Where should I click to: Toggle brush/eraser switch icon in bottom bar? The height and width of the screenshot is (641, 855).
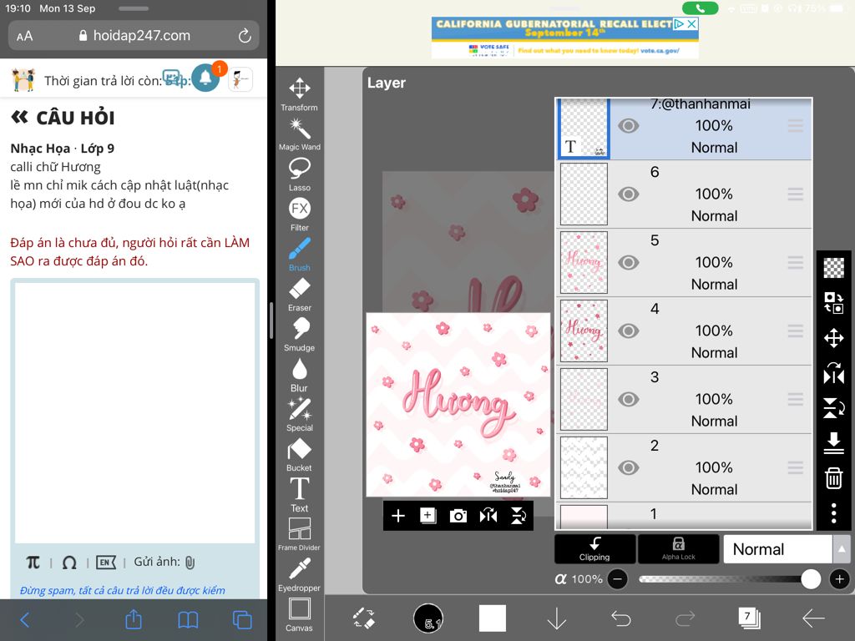pos(364,618)
